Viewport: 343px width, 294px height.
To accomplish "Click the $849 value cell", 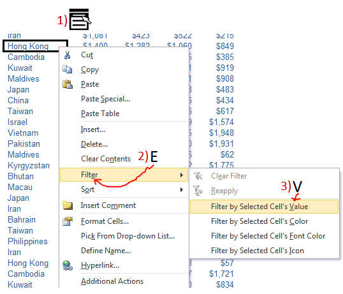I will (225, 46).
